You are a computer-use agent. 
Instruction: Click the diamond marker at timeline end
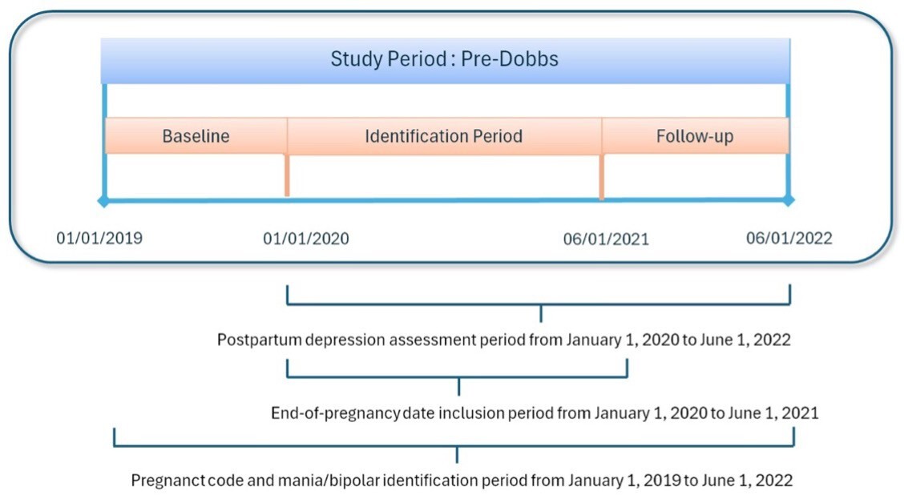(789, 200)
